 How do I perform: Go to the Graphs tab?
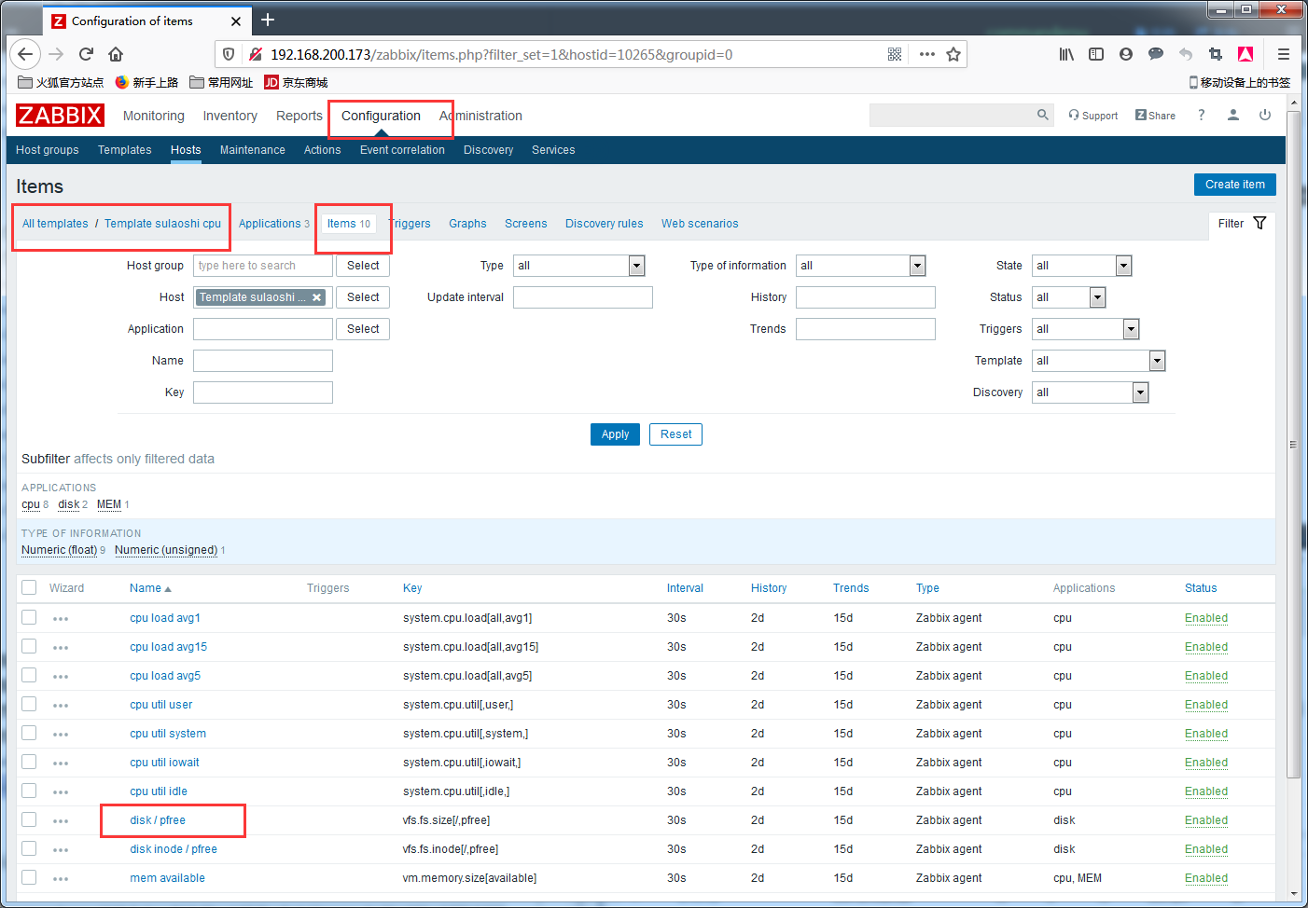(x=467, y=224)
